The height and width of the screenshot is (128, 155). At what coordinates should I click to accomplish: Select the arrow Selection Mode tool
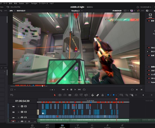[55, 95]
